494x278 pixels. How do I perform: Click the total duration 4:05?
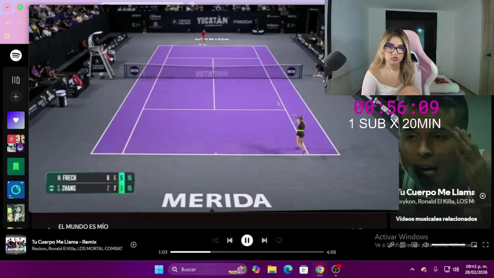331,252
